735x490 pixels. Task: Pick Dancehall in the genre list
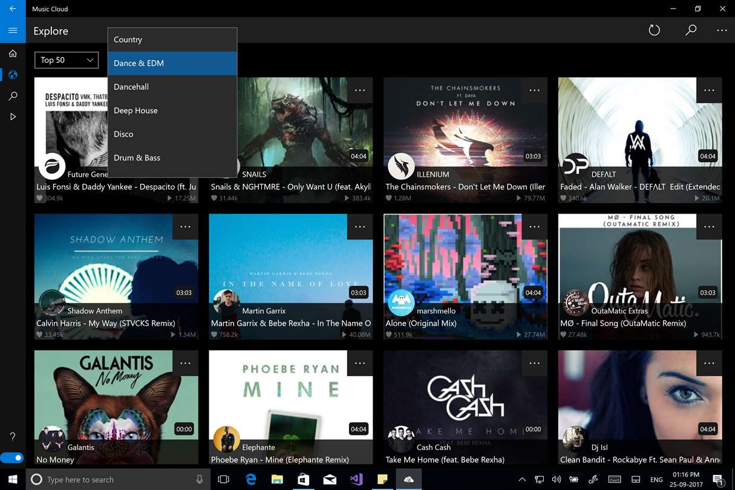172,87
